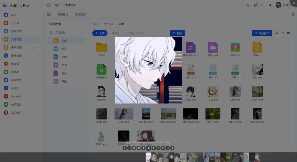Open the select dropdown beside search field
The image size is (297, 162).
(x=118, y=33)
